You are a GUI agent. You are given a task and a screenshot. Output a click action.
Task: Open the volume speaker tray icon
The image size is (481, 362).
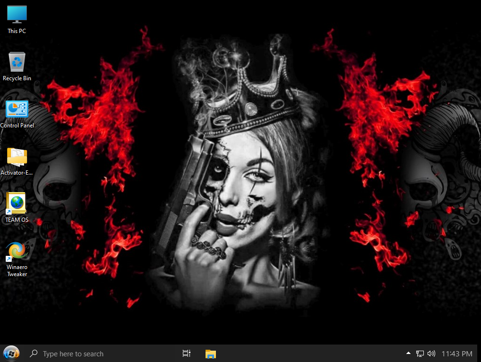pyautogui.click(x=431, y=354)
